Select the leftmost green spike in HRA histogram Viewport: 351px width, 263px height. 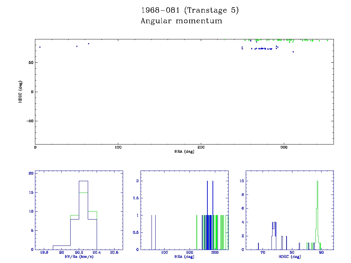click(x=196, y=233)
